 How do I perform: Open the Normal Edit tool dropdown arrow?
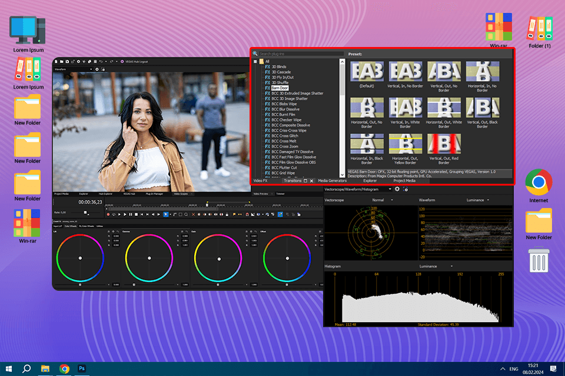(x=171, y=214)
